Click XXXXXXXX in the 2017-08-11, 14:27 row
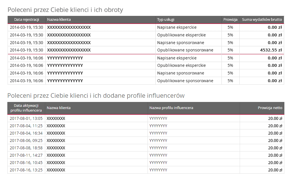The image size is (292, 181). pyautogui.click(x=56, y=155)
